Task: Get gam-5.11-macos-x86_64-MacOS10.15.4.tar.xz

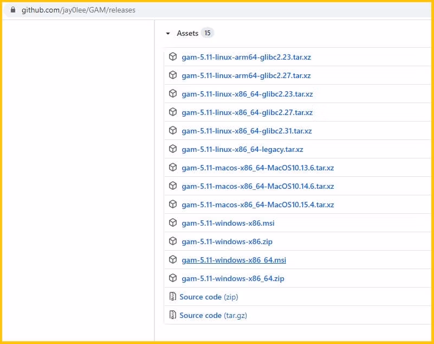Action: coord(257,205)
